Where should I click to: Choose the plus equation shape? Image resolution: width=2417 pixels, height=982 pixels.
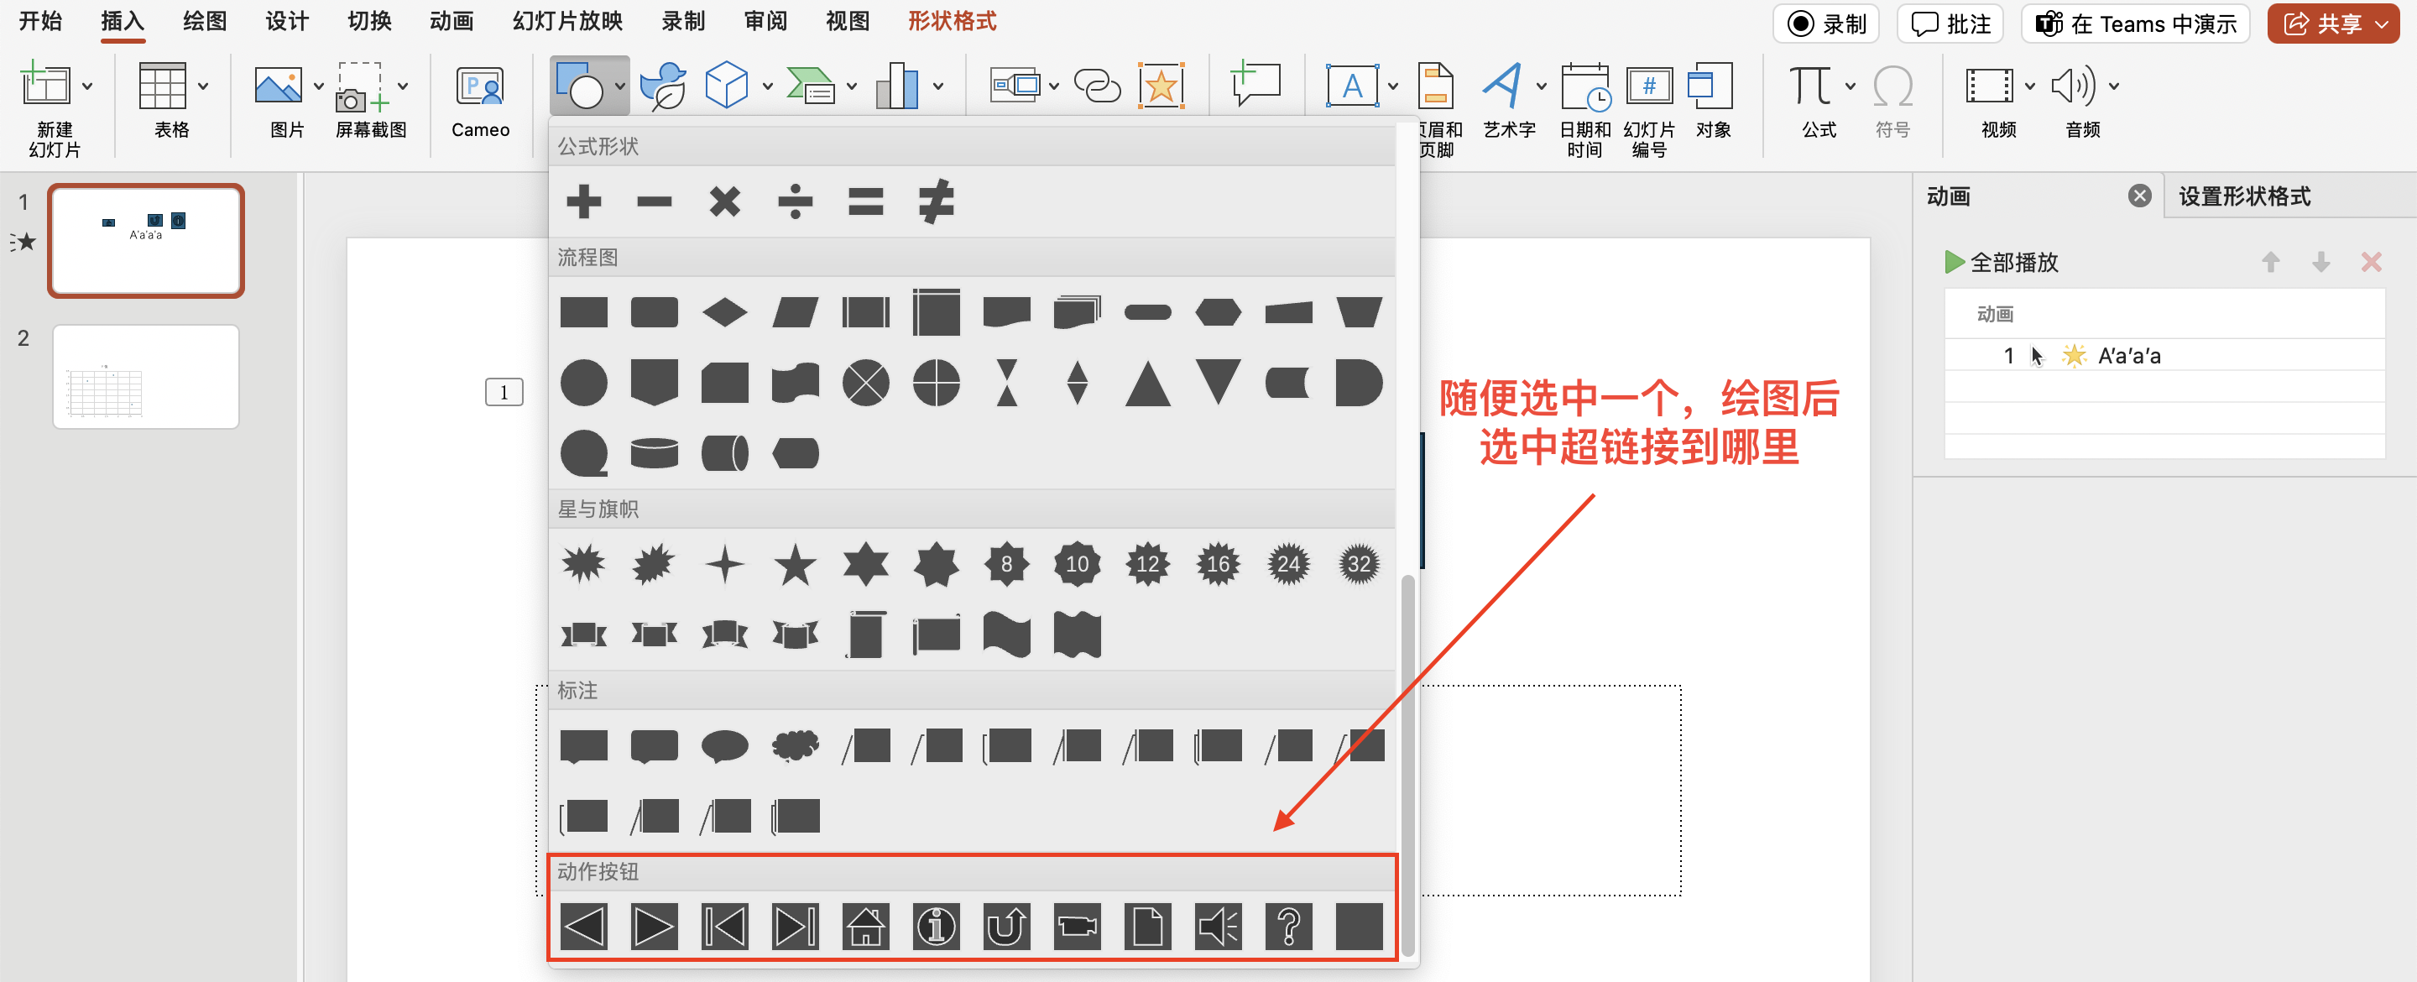tap(583, 201)
